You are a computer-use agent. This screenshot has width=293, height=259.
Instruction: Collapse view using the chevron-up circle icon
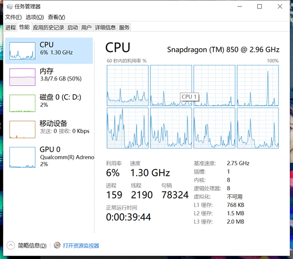[11, 245]
